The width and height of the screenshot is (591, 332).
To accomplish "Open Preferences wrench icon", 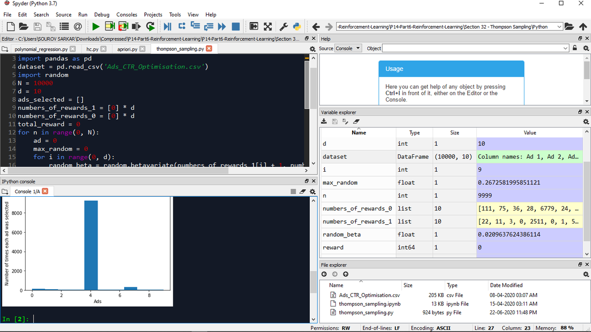I will point(284,27).
